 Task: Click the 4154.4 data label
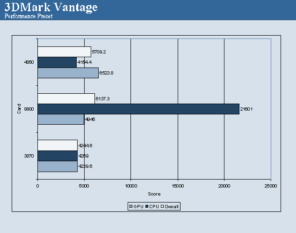pos(85,62)
